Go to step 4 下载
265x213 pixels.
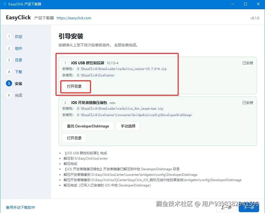14,72
